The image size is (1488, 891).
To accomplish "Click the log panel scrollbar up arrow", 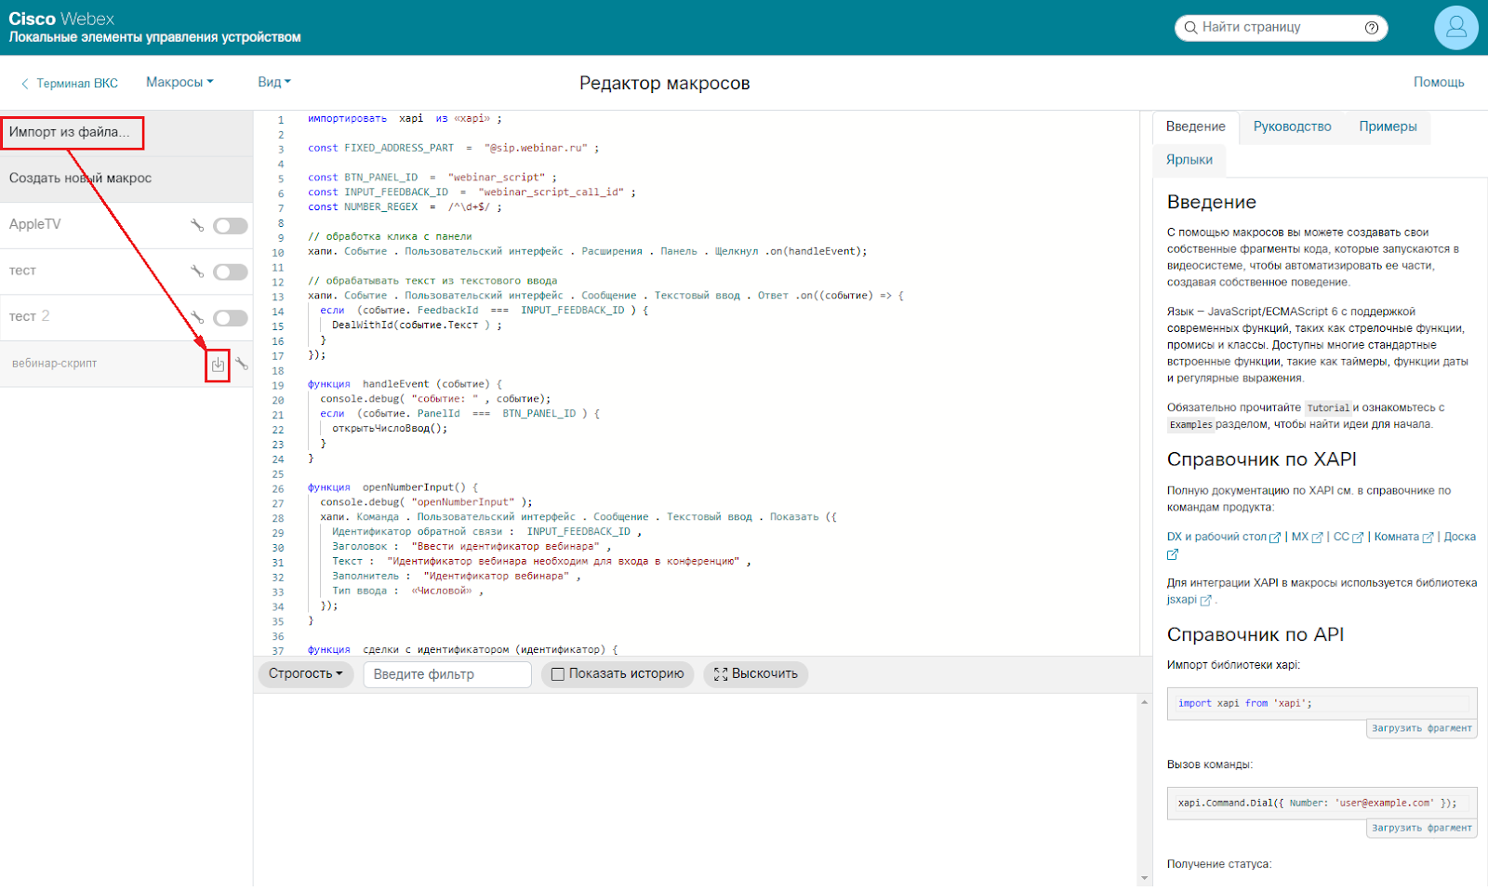I will click(1144, 702).
